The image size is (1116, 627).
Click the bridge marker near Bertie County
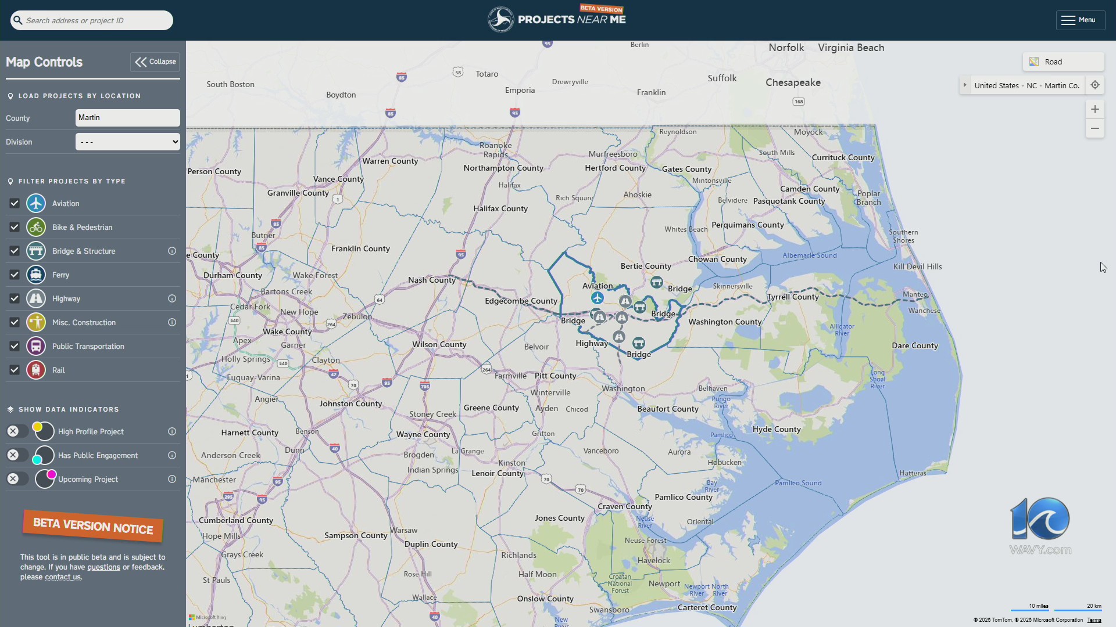[x=656, y=283]
